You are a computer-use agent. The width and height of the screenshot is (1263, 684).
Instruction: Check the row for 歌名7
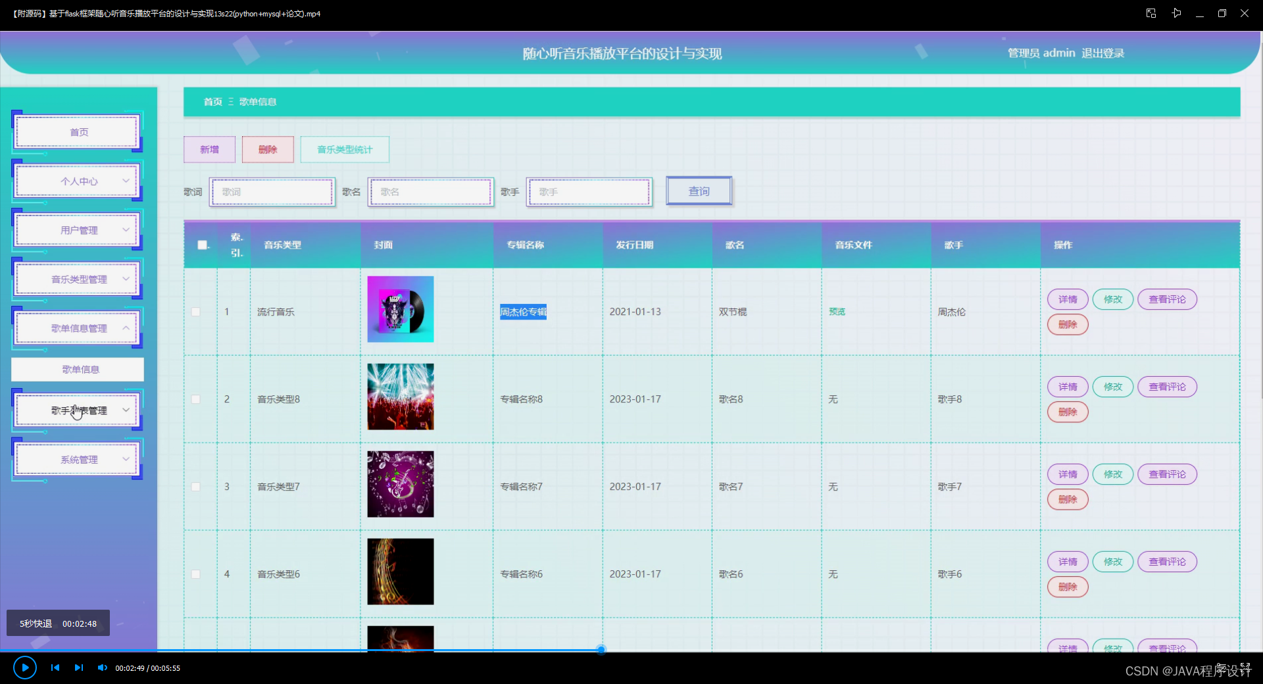tap(196, 487)
